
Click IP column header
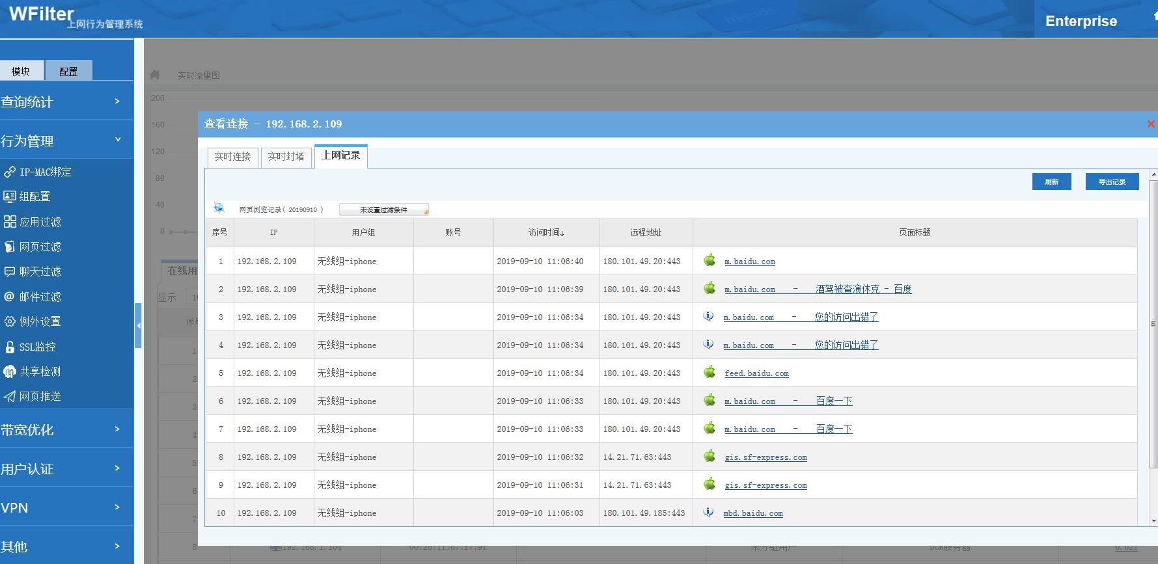[x=273, y=232]
